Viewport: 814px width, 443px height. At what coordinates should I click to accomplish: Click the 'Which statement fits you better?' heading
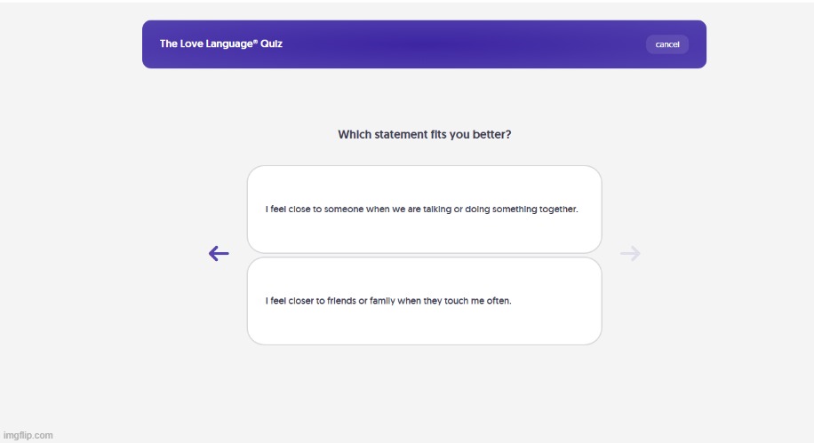point(424,134)
